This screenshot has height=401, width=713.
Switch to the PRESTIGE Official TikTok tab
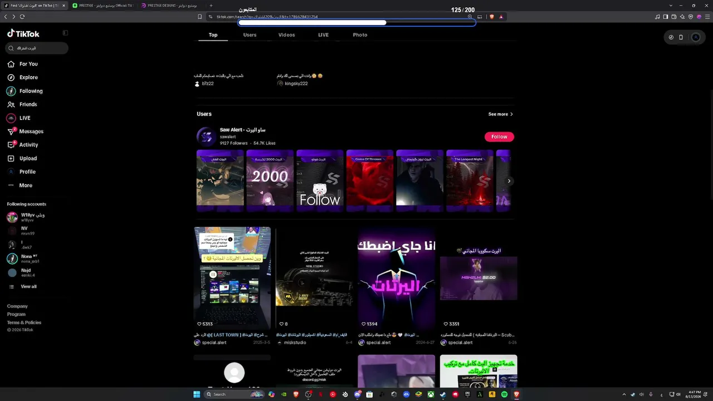coord(103,6)
